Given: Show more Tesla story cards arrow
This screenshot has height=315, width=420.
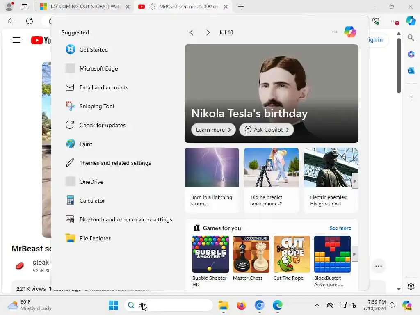Looking at the screenshot, I should (355, 181).
